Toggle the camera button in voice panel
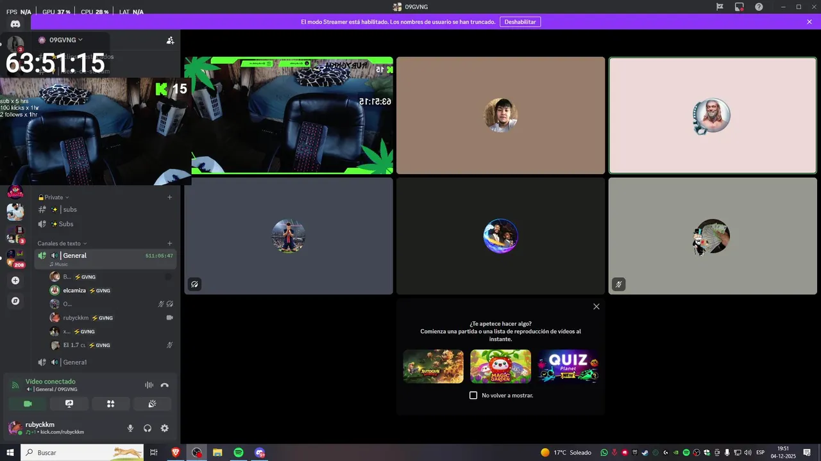This screenshot has height=461, width=821. tap(28, 404)
